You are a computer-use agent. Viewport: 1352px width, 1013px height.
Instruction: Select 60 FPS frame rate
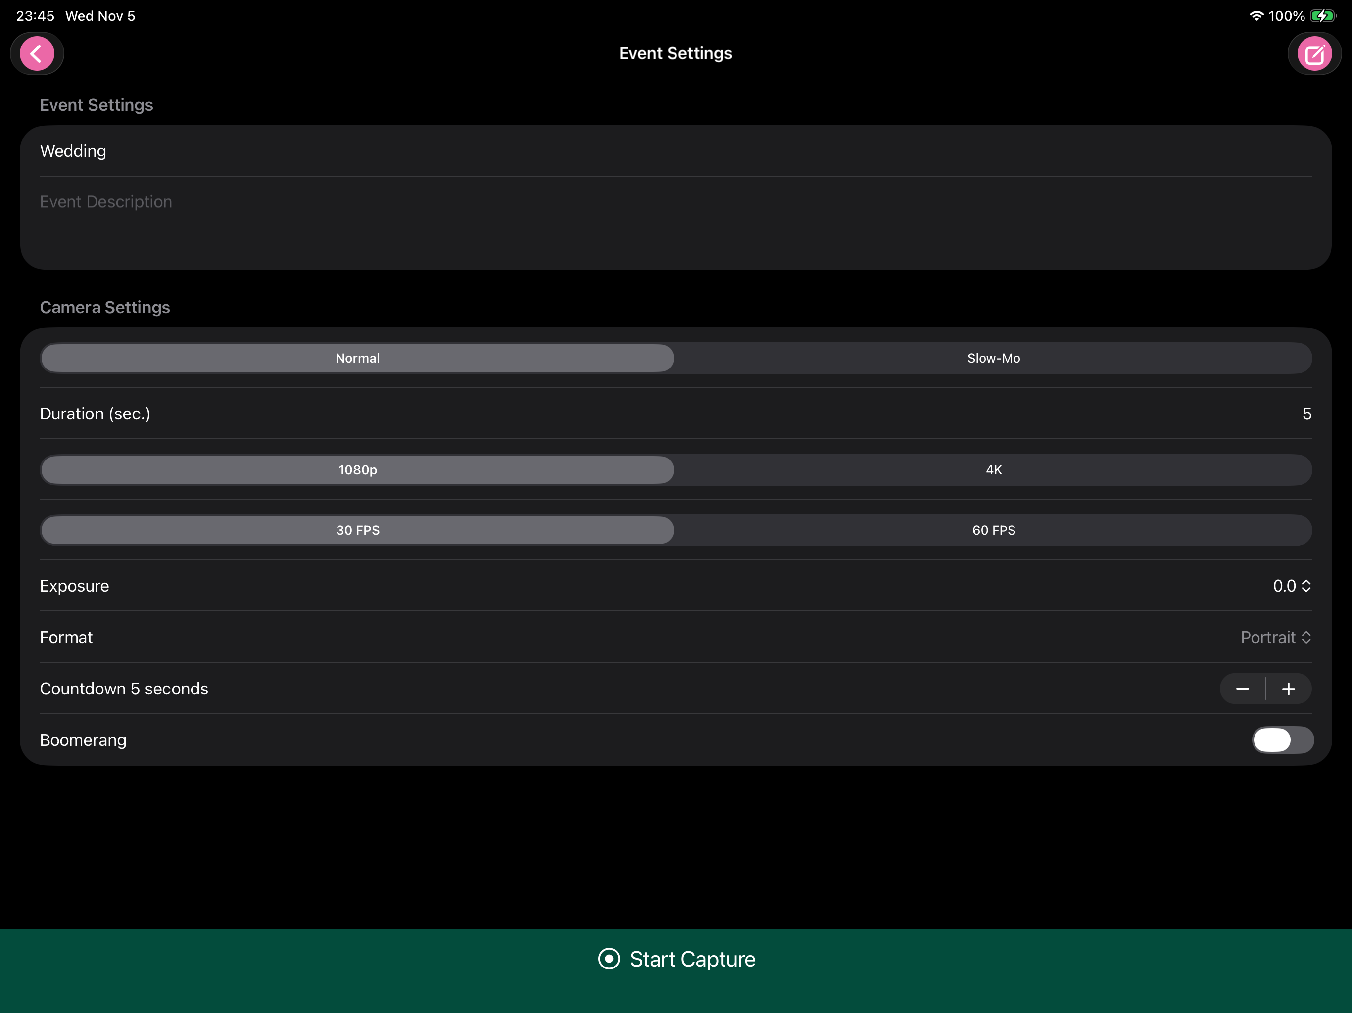point(993,530)
